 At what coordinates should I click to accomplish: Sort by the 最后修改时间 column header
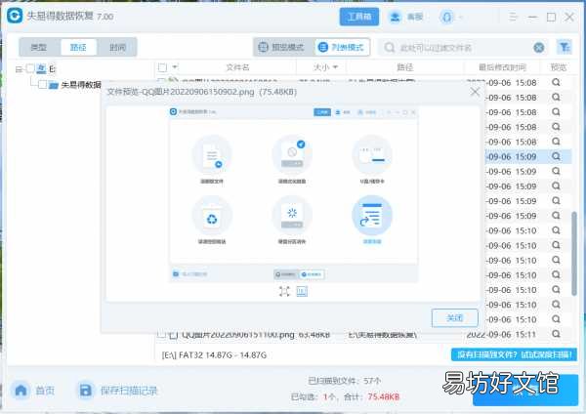(x=502, y=67)
